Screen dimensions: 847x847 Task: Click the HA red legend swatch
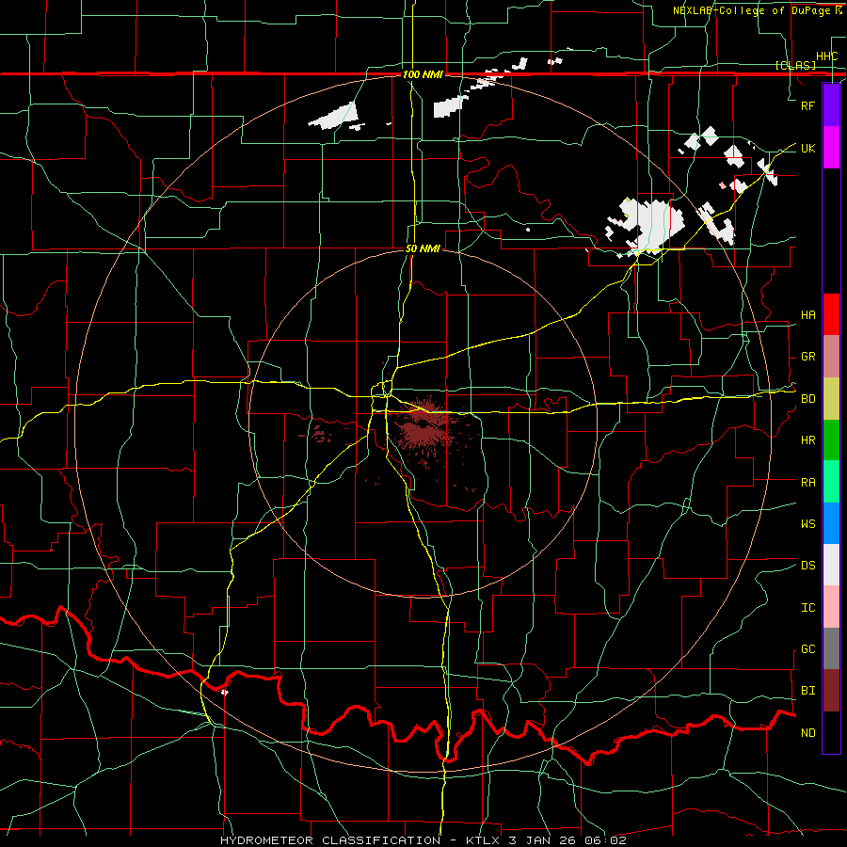coord(831,314)
